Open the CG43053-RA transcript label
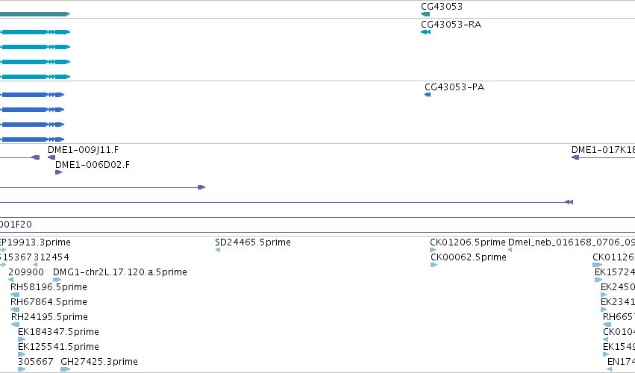635x373 pixels. click(451, 25)
